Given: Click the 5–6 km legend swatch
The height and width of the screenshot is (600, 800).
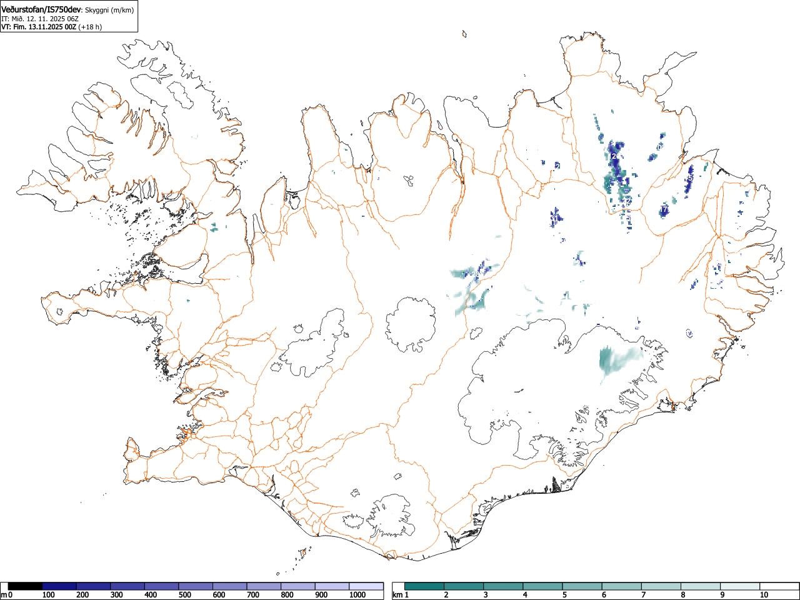Looking at the screenshot, I should click(582, 586).
